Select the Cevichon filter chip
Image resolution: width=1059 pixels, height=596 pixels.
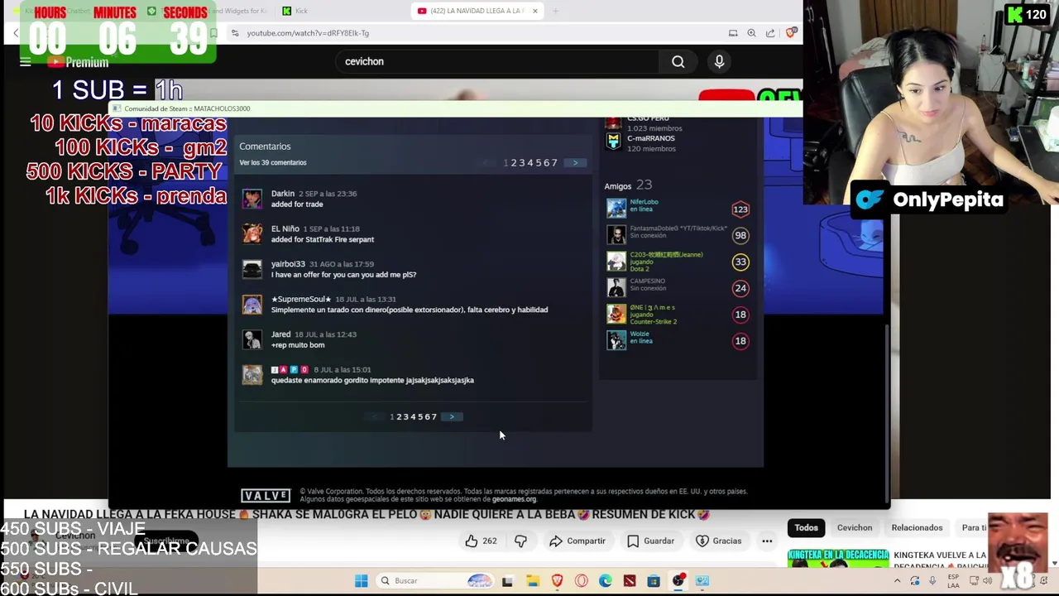pyautogui.click(x=854, y=527)
